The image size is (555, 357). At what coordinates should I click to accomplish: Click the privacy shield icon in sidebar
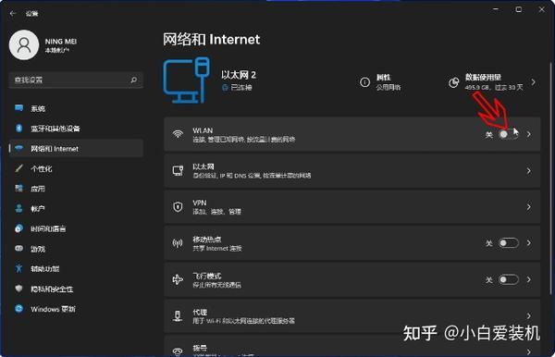tap(19, 289)
